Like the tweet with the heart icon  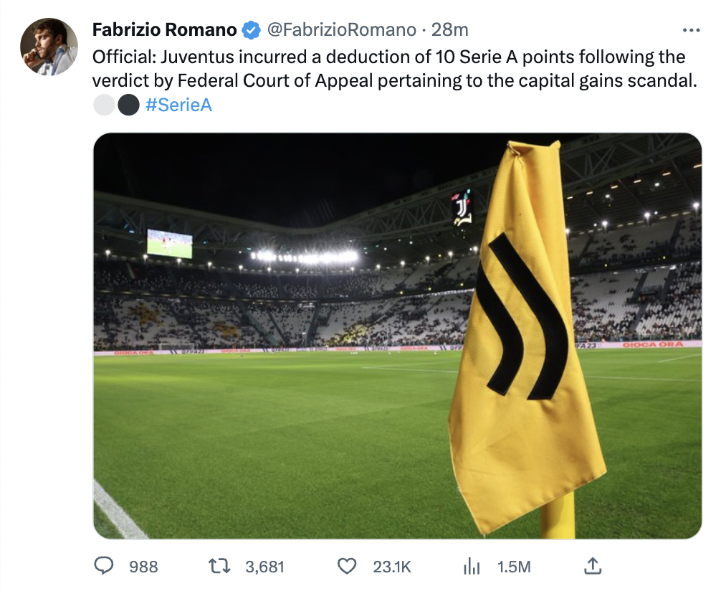coord(347,567)
